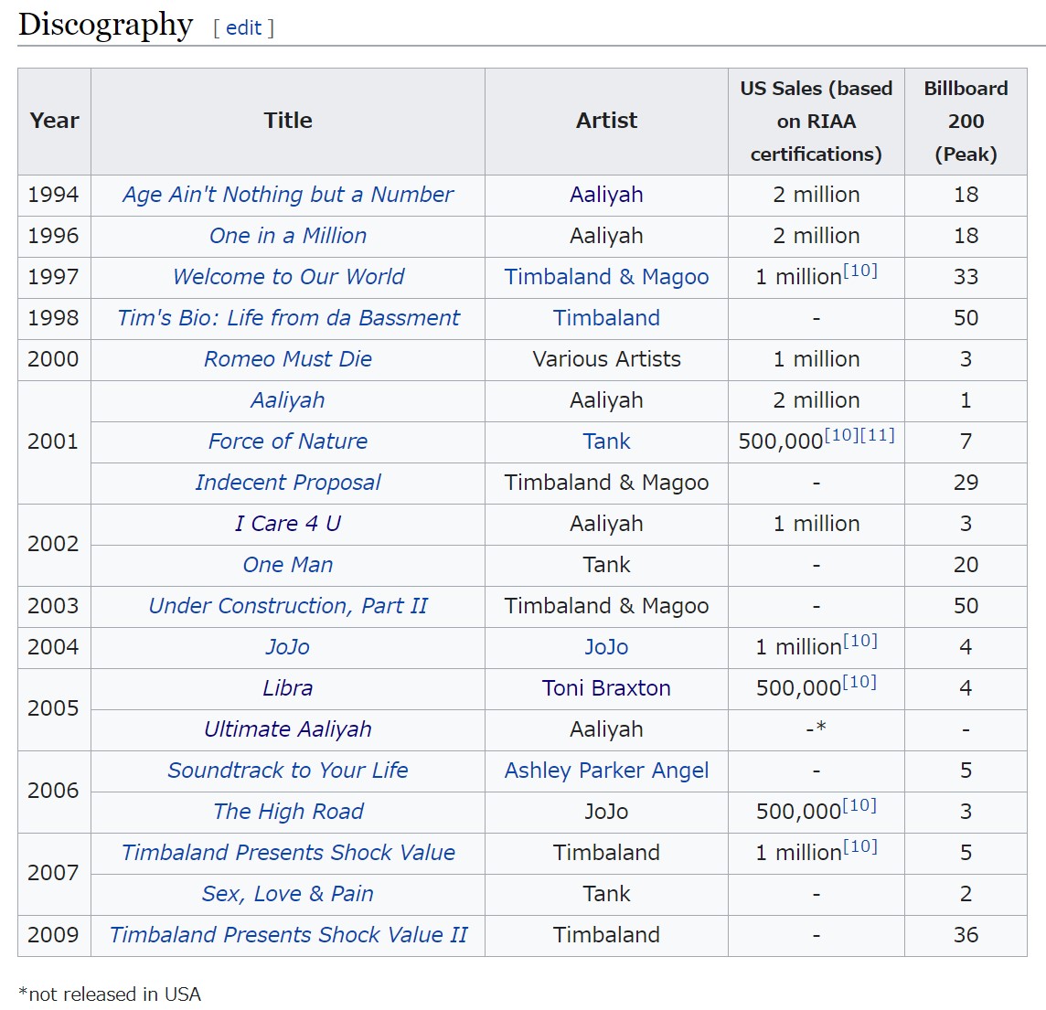Select peak value 36 cell
This screenshot has width=1046, height=1010.
coord(966,935)
